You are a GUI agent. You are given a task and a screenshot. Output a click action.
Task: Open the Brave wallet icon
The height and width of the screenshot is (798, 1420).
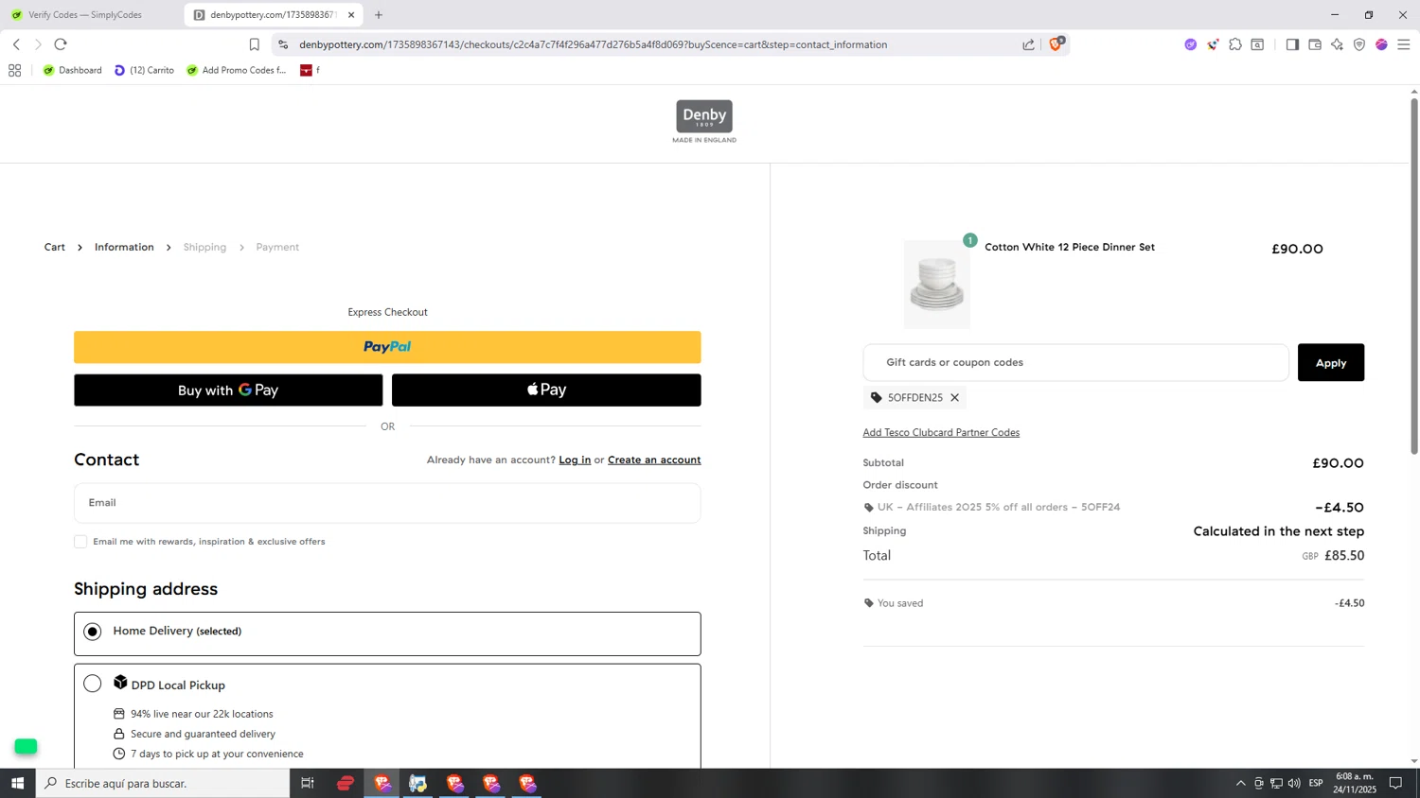coord(1315,44)
